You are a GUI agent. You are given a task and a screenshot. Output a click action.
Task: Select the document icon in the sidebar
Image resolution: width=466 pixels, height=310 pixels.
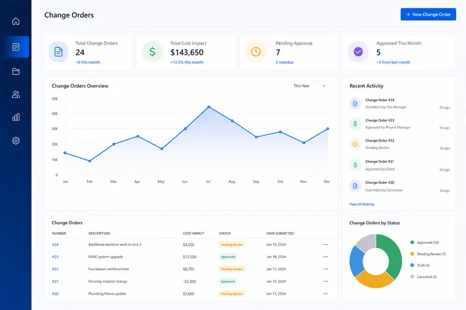(x=16, y=47)
